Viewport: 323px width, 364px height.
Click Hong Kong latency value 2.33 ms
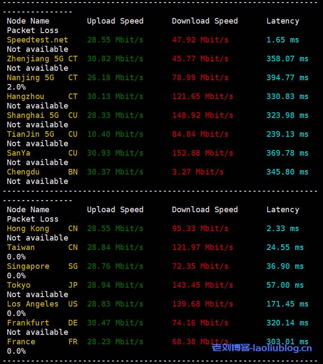coord(282,229)
